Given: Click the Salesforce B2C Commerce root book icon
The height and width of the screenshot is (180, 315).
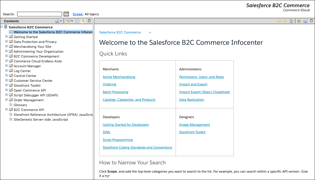Looking at the screenshot, I should 6,27.
